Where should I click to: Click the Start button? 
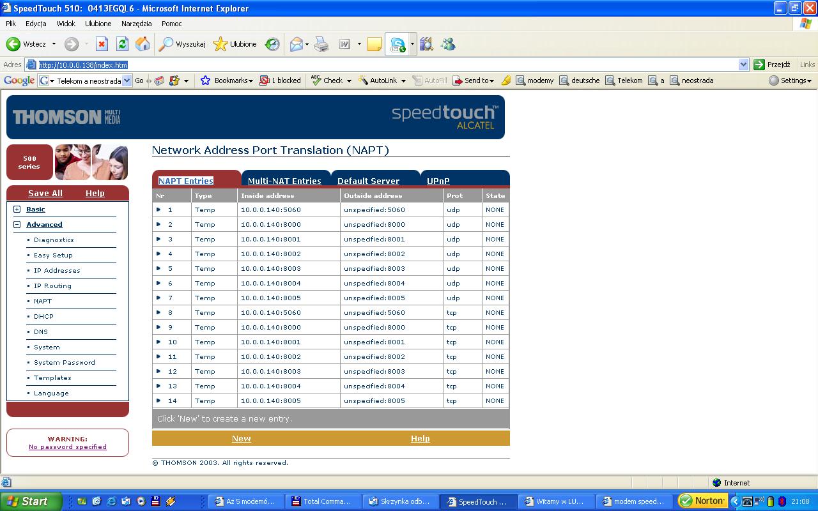tap(31, 501)
